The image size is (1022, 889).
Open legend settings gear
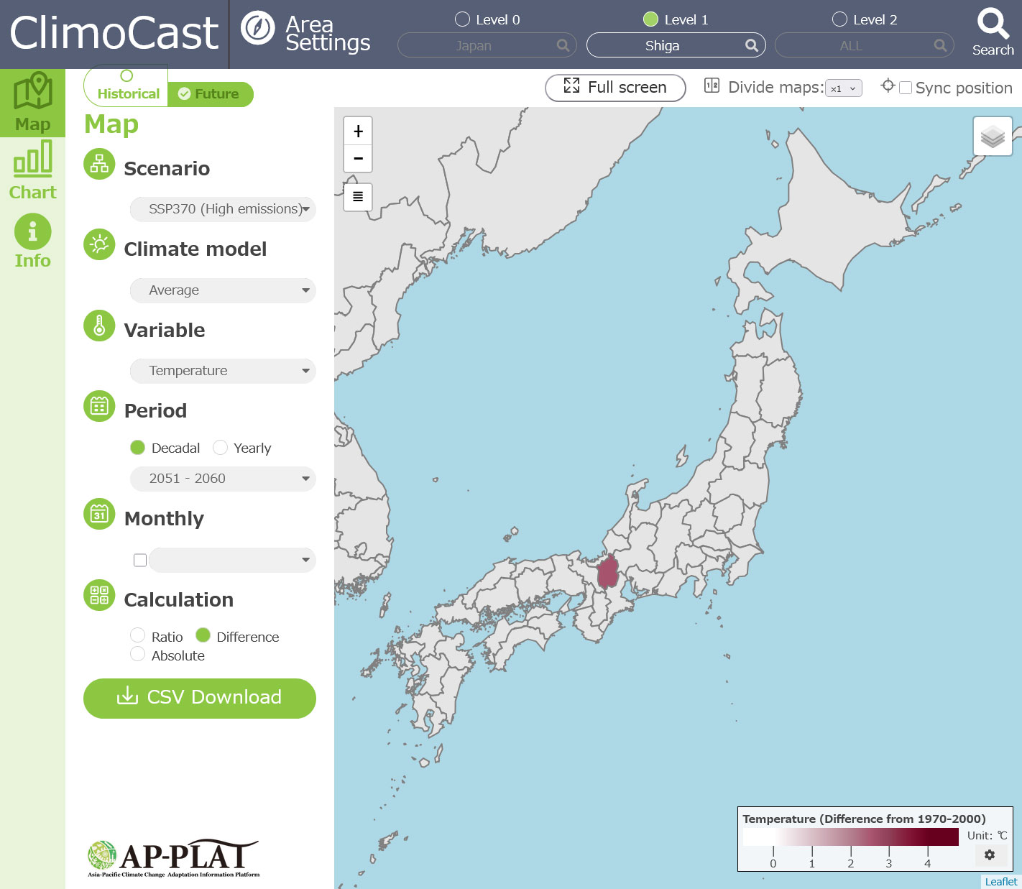click(x=990, y=855)
